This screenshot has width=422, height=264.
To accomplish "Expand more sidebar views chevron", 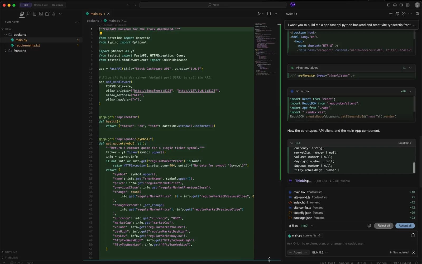I will (60, 14).
